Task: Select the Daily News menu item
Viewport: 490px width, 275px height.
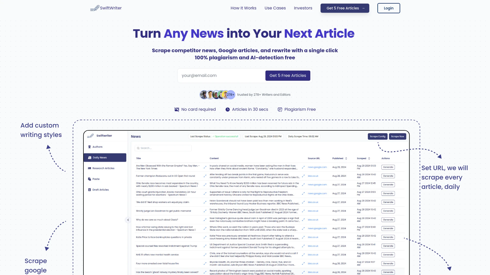Action: coord(105,157)
